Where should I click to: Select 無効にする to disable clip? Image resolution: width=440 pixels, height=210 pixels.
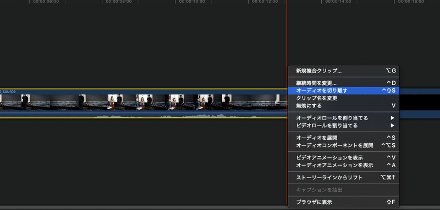coord(343,106)
